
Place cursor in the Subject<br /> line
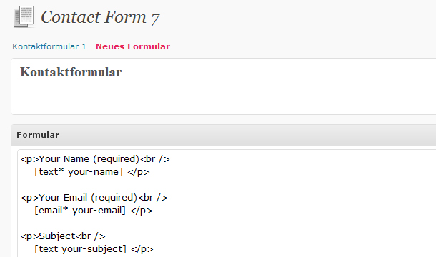tap(63, 236)
